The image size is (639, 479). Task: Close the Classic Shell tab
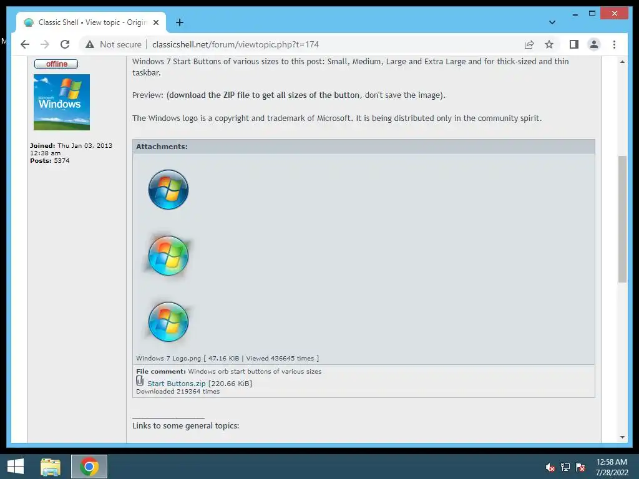click(x=155, y=22)
